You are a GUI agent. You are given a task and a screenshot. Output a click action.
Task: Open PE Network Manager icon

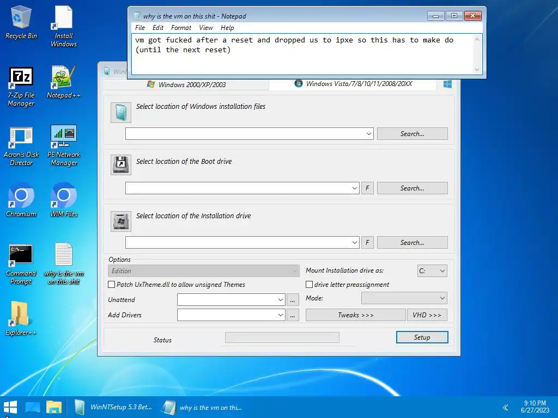point(64,146)
